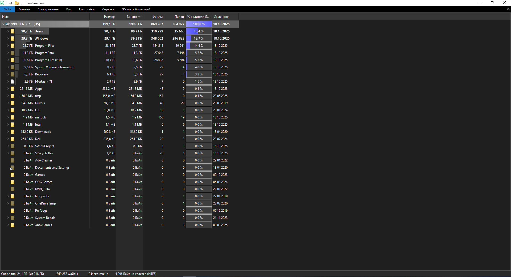Expand the System Repair folder
The width and height of the screenshot is (511, 277).
click(8, 218)
